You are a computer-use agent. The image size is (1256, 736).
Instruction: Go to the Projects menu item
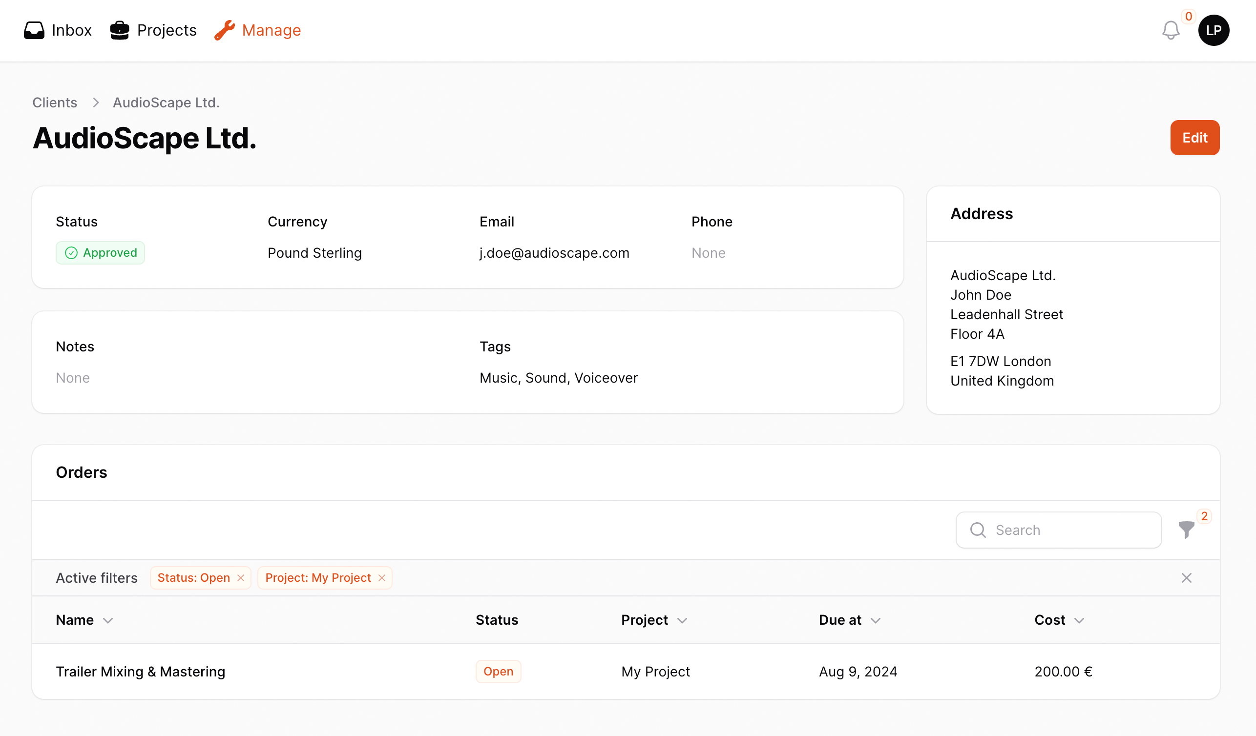tap(167, 30)
